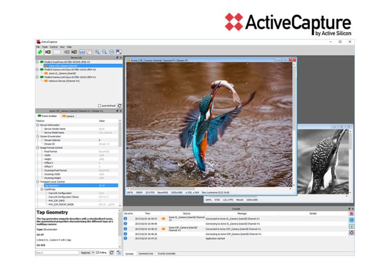Click the zoom in magnifier icon
The image size is (390, 259).
(97, 52)
